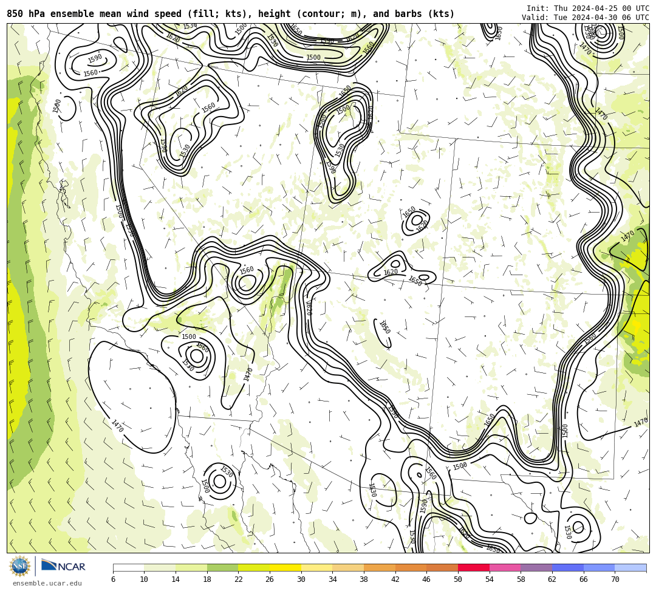Click the colorbar tick label 42
The height and width of the screenshot is (591, 656).
click(395, 579)
